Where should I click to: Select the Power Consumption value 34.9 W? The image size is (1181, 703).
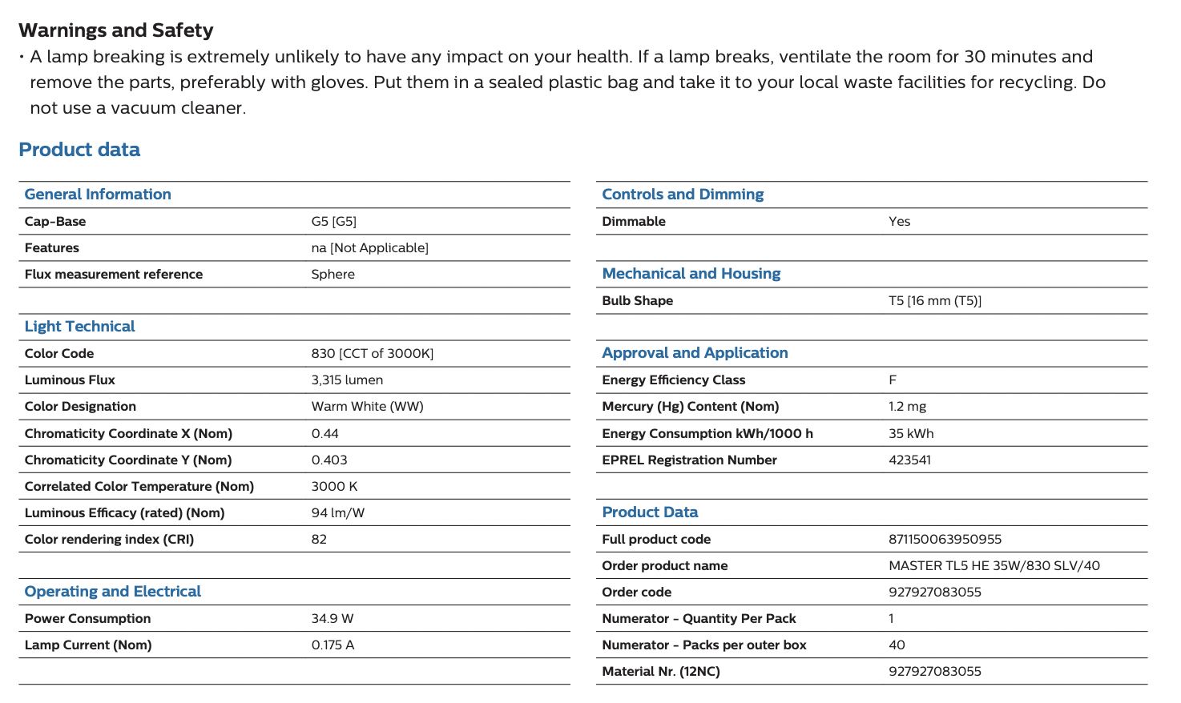point(332,619)
